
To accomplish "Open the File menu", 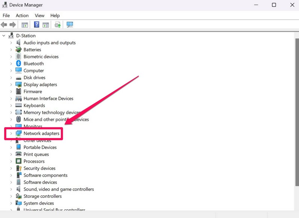I will point(6,15).
